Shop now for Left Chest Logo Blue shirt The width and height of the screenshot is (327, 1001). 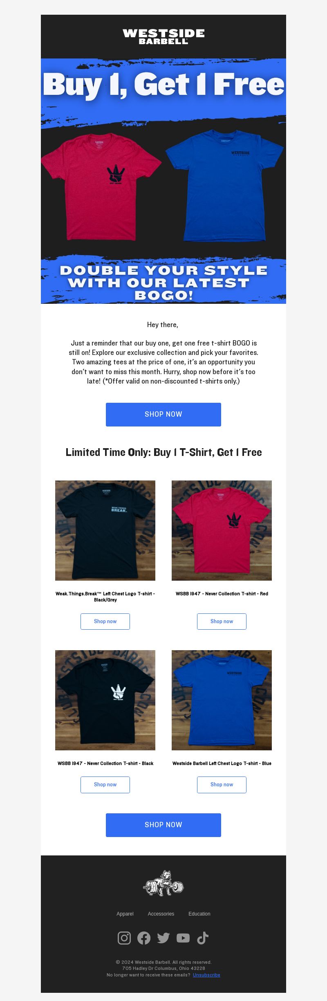222,784
